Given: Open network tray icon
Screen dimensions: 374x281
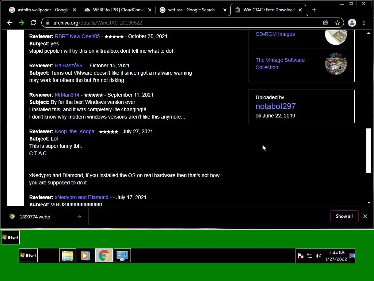Looking at the screenshot, I should pyautogui.click(x=310, y=256).
